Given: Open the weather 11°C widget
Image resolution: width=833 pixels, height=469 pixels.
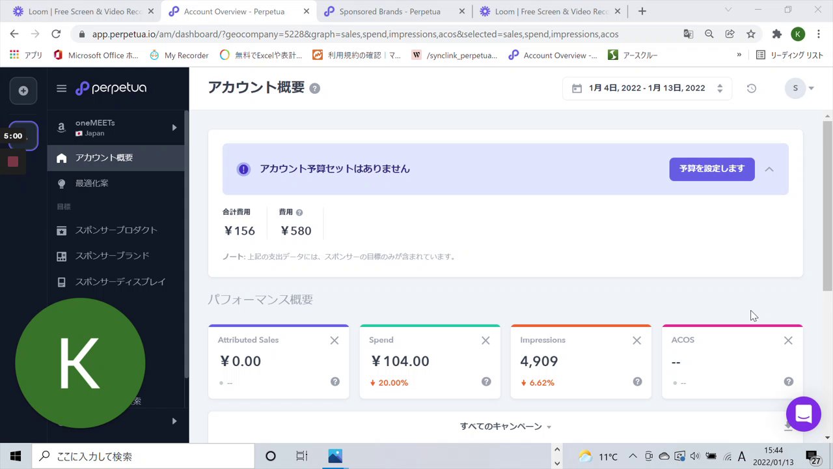Looking at the screenshot, I should click(x=598, y=457).
